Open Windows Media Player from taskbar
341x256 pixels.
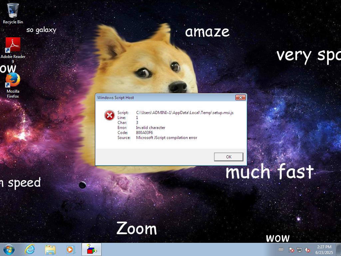tap(71, 249)
